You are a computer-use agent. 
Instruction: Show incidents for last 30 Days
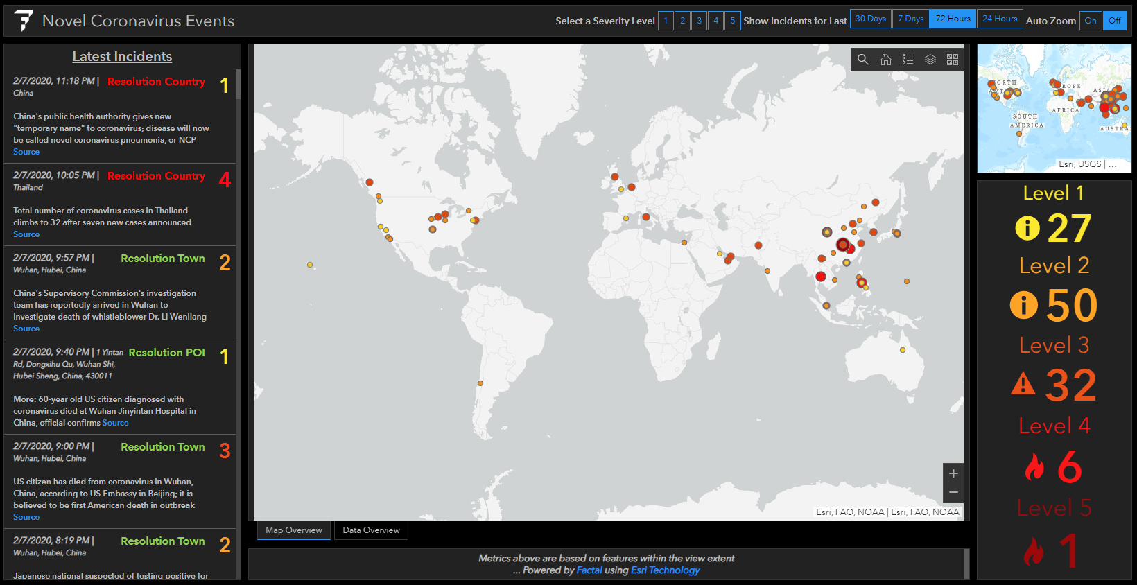pos(870,19)
